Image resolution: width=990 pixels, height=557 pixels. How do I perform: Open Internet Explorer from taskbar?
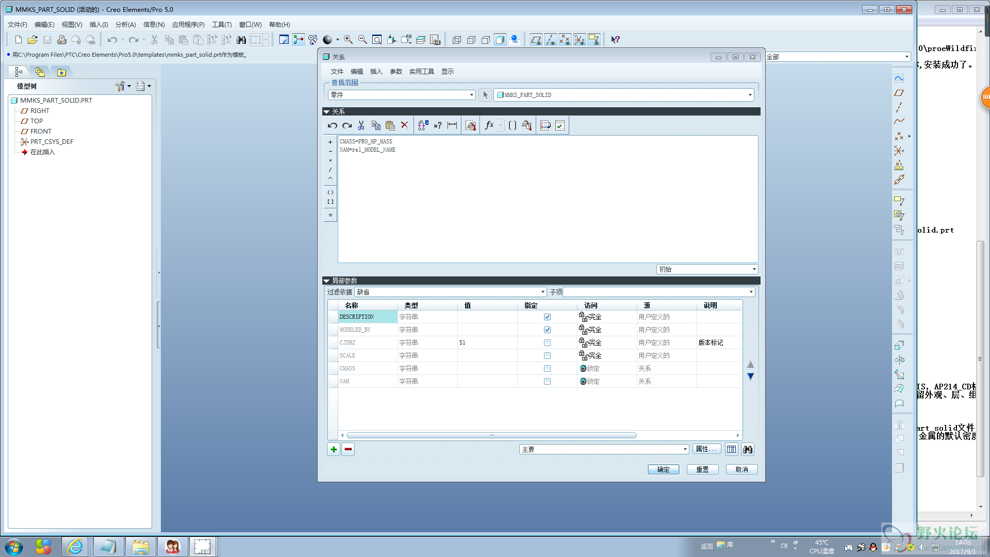point(75,547)
